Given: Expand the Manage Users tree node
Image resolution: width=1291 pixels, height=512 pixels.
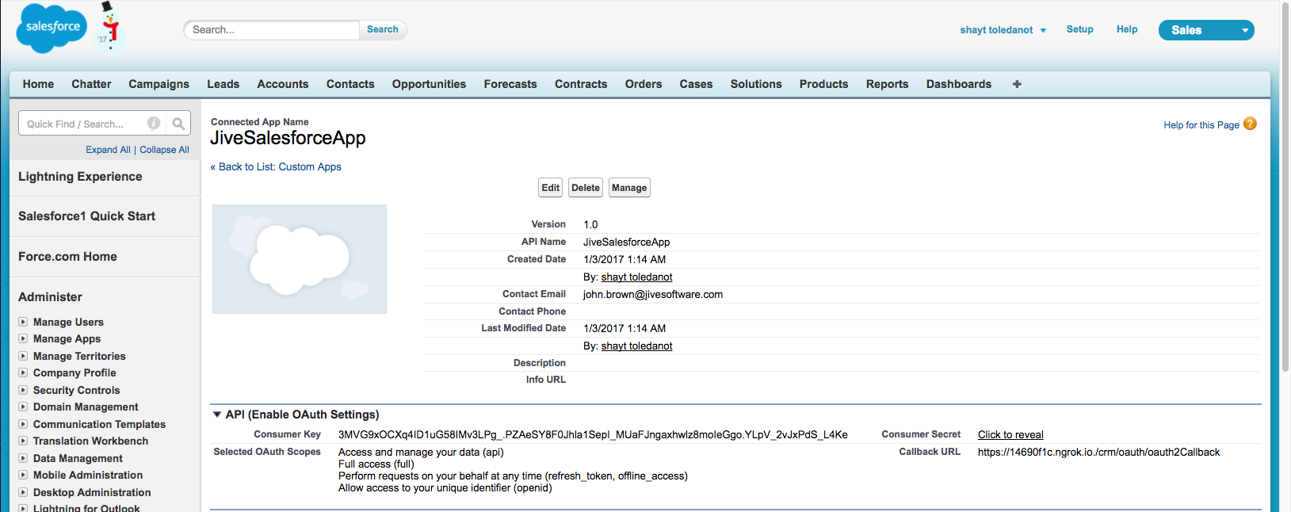Looking at the screenshot, I should [x=23, y=322].
